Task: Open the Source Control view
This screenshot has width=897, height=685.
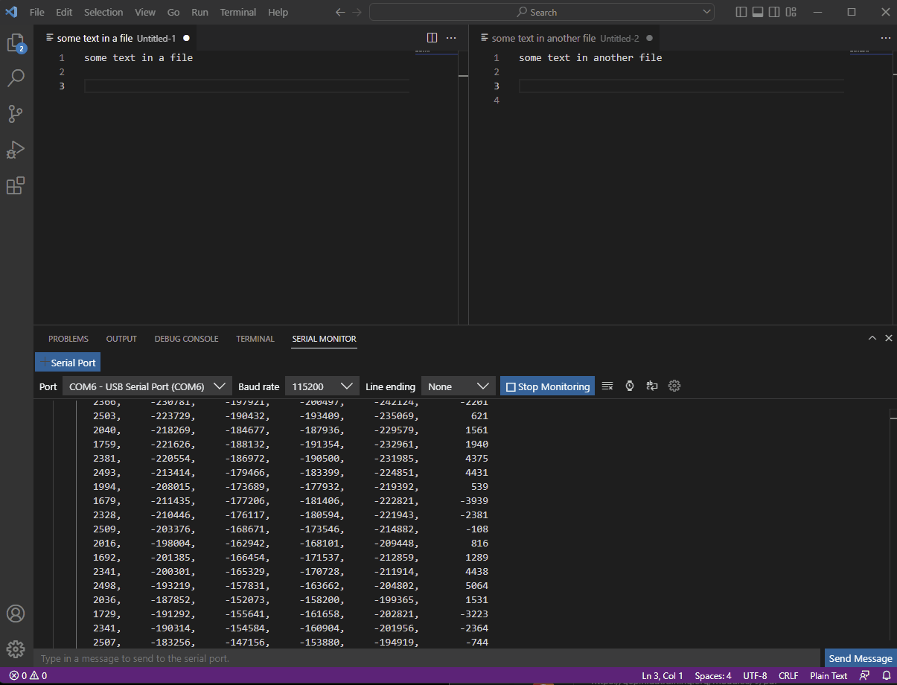Action: tap(16, 113)
